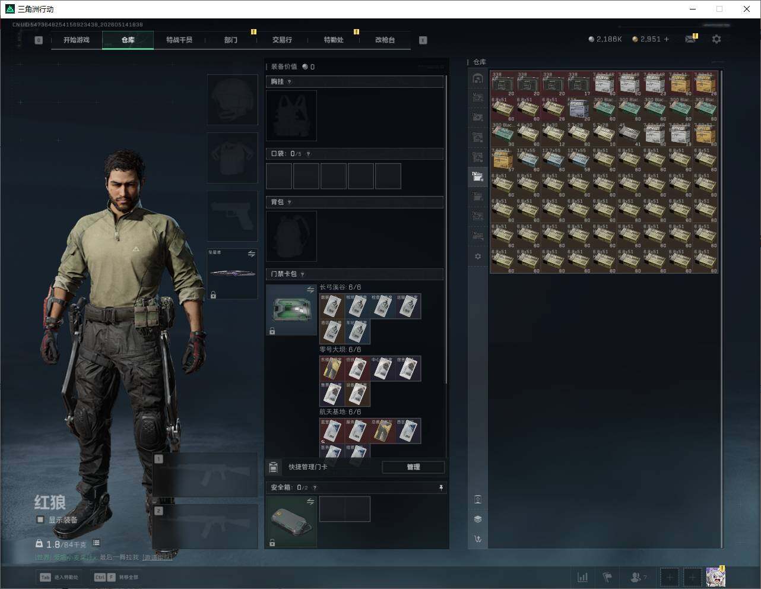Swap the melee knife via swap icon
The width and height of the screenshot is (761, 589).
(252, 254)
